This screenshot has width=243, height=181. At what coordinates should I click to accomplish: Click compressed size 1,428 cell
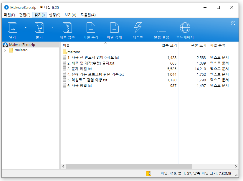(172, 58)
